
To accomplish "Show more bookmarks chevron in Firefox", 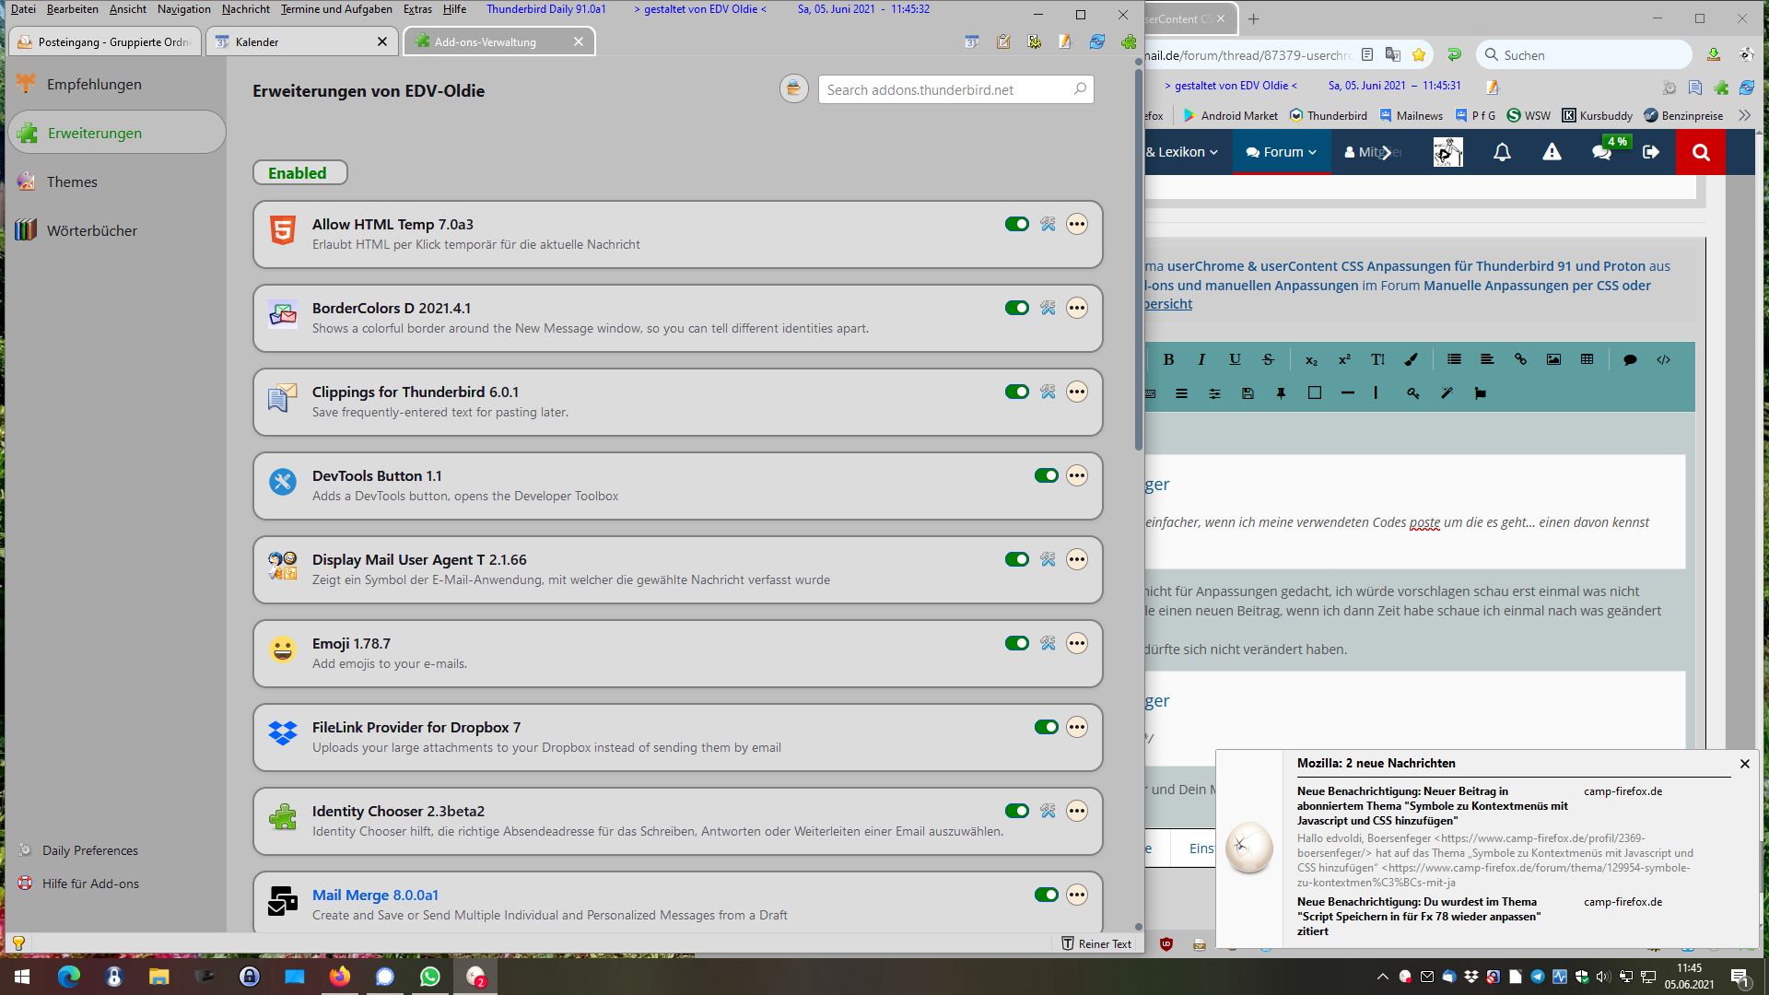I will pyautogui.click(x=1744, y=115).
